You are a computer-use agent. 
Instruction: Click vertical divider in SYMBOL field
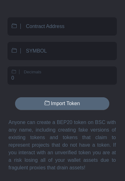[21, 51]
